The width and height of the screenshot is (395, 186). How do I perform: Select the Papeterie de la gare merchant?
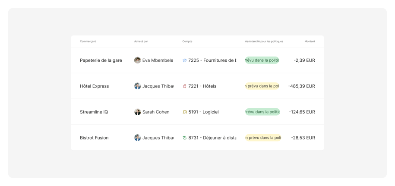click(x=101, y=60)
